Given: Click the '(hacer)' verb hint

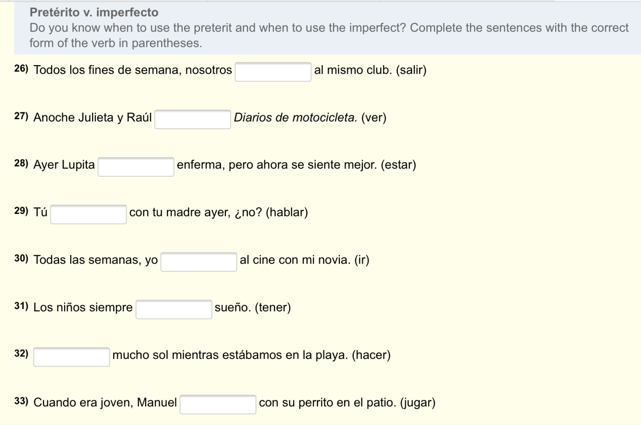Looking at the screenshot, I should 371,355.
